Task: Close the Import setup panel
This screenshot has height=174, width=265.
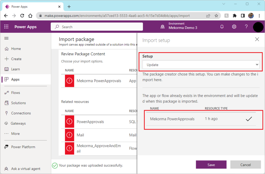Action: 257,39
